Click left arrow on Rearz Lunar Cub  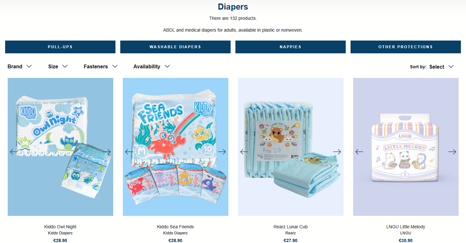pos(244,152)
